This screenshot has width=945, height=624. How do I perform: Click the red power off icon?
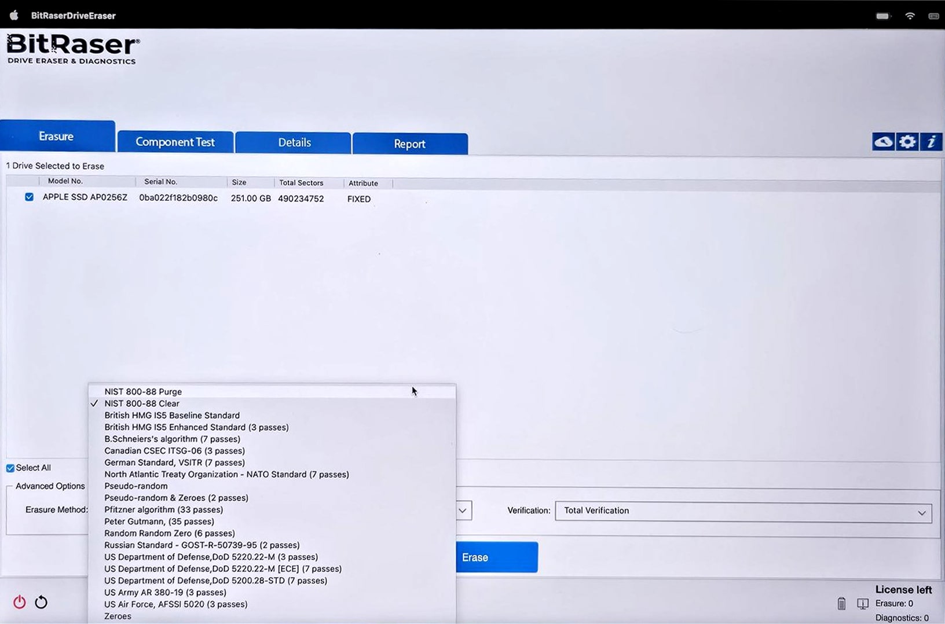[20, 602]
